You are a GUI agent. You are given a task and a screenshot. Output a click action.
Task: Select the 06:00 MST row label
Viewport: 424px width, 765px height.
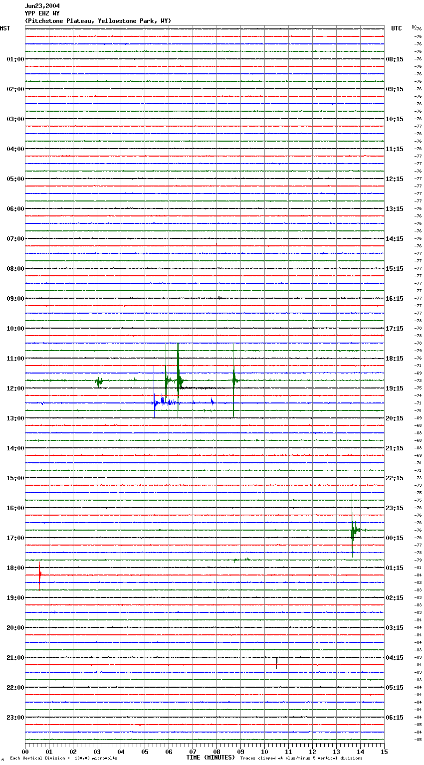tap(15, 208)
